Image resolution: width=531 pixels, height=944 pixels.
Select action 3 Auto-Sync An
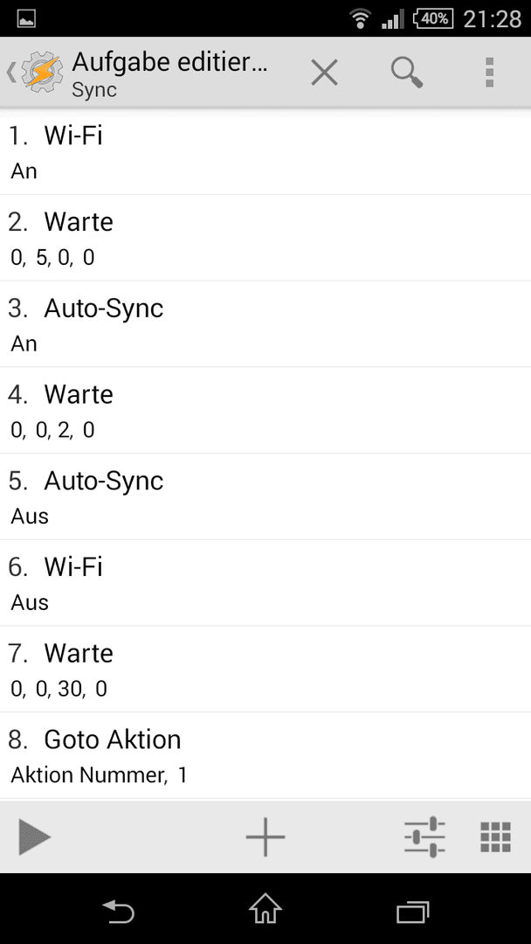coord(265,324)
